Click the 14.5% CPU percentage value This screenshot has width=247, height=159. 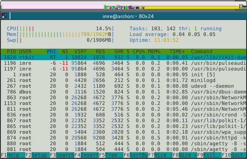coord(104,29)
